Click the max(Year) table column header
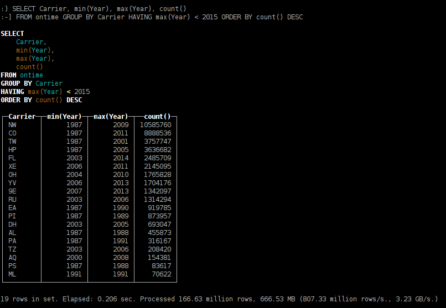 click(111, 117)
